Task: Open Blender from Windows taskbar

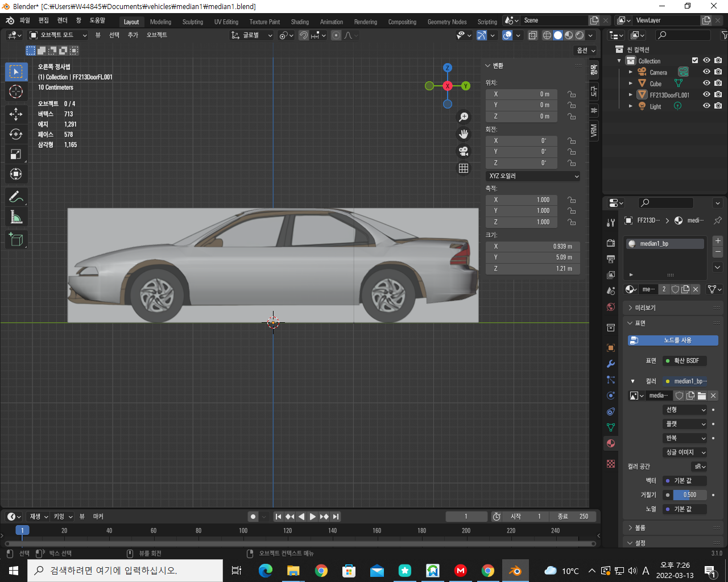Action: tap(515, 571)
